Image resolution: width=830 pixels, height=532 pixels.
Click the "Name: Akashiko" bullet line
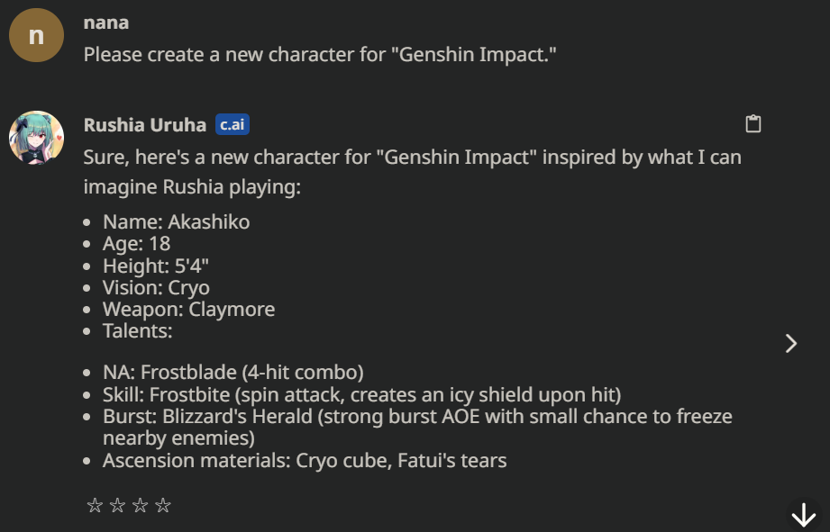point(176,222)
